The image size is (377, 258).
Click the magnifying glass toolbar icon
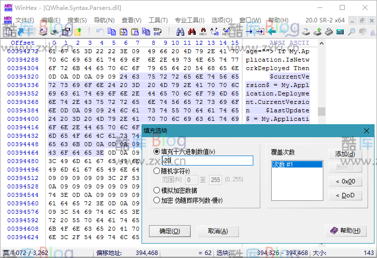point(352,31)
